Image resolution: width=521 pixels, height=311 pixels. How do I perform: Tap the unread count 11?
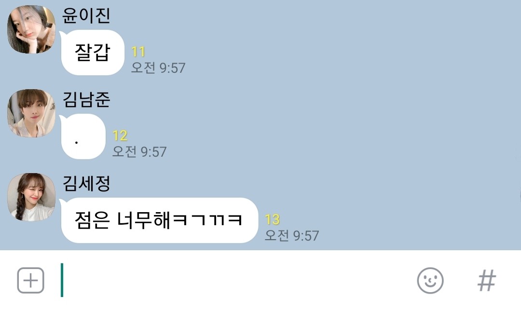[x=138, y=52]
